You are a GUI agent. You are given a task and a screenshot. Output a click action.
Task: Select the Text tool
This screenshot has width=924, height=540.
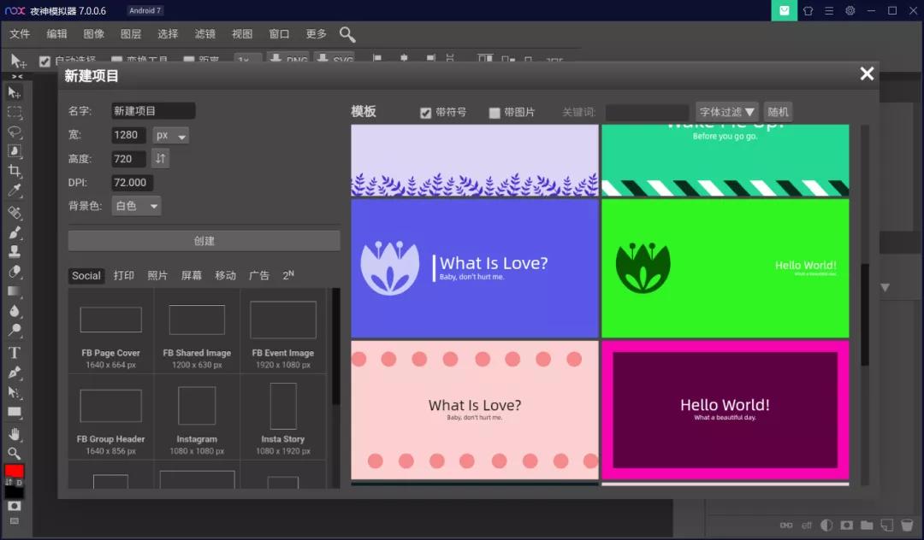15,352
